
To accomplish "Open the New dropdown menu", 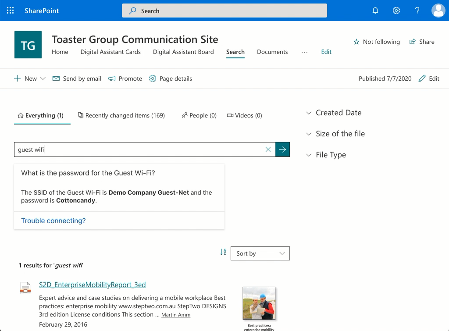I will pos(30,78).
